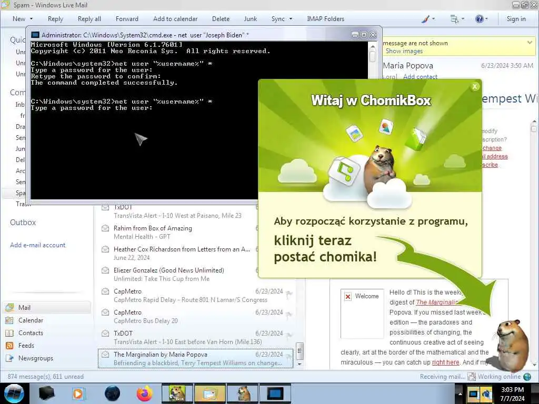Flag the CapMetro Rapid Delay message
The width and height of the screenshot is (539, 404).
click(289, 294)
